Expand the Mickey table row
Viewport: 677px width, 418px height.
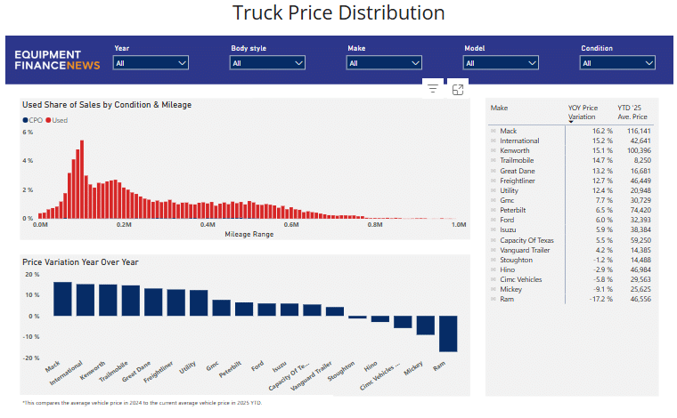coord(493,289)
